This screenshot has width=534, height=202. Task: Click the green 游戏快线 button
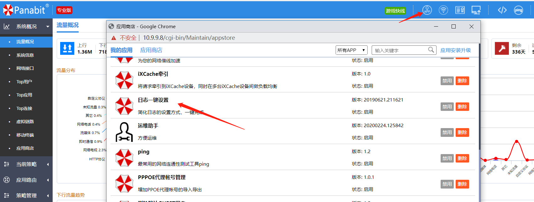click(x=395, y=11)
